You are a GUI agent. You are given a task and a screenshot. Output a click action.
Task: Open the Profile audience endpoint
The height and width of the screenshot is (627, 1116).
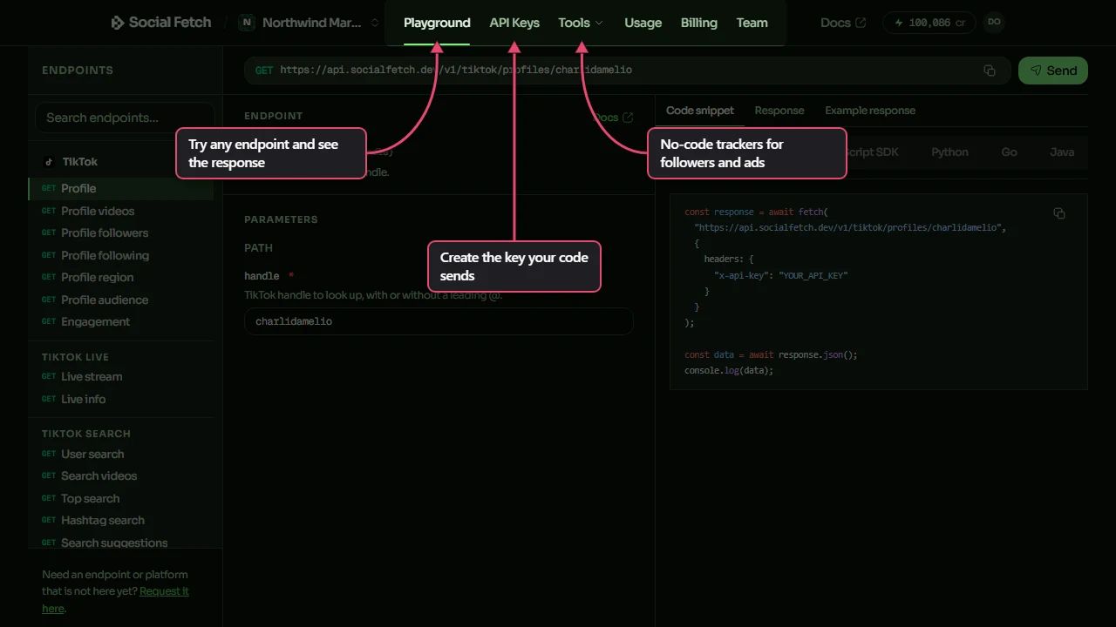click(121, 300)
